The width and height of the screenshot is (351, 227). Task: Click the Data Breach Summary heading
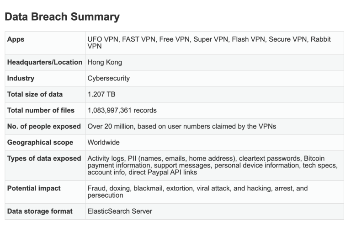(62, 17)
